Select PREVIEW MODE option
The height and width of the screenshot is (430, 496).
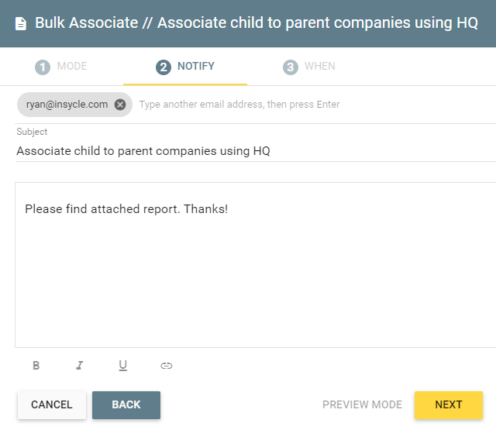pos(362,404)
